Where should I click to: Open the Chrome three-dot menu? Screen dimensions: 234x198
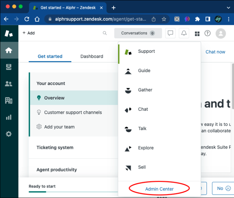(229, 19)
